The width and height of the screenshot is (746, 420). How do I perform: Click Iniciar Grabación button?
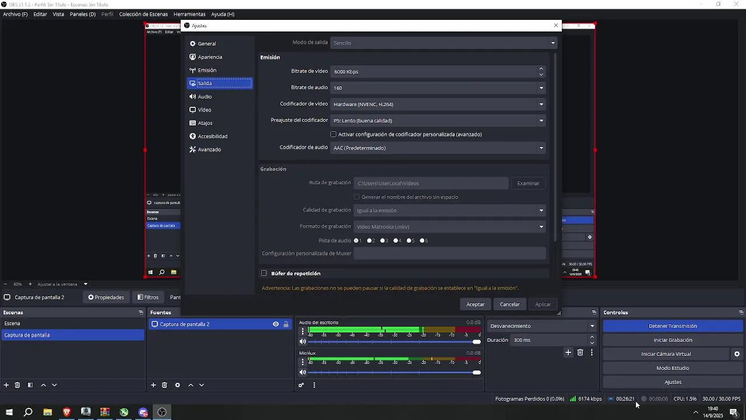pyautogui.click(x=673, y=340)
